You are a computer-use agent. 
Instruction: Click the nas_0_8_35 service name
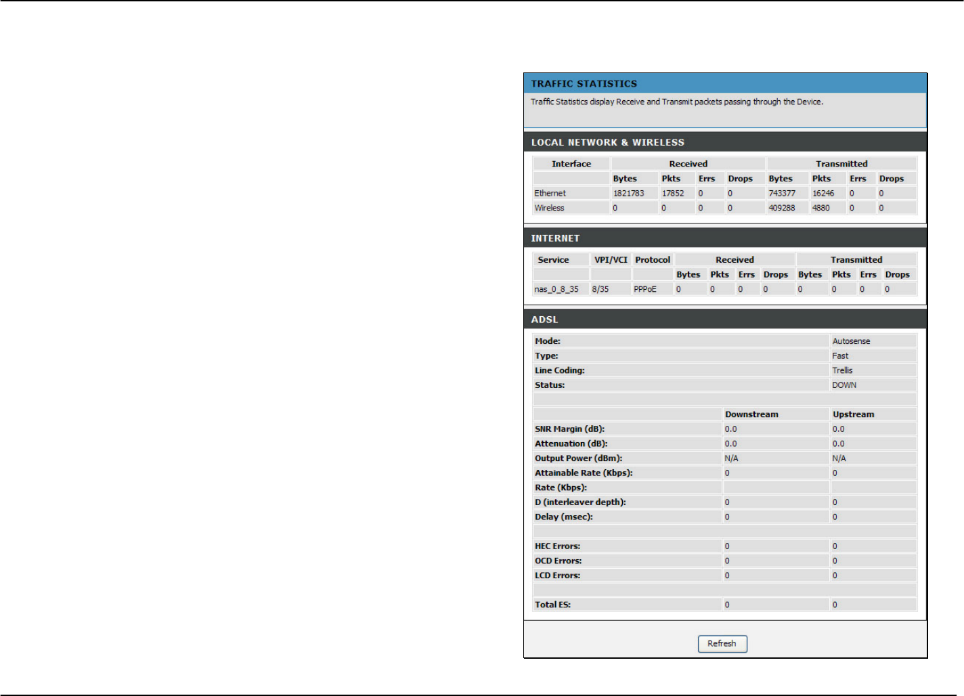pyautogui.click(x=556, y=290)
